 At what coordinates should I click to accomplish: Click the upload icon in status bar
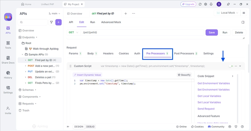point(230,127)
